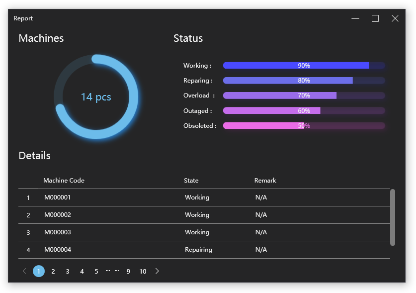Open page 5 of the machine list
This screenshot has width=416, height=293.
click(96, 271)
